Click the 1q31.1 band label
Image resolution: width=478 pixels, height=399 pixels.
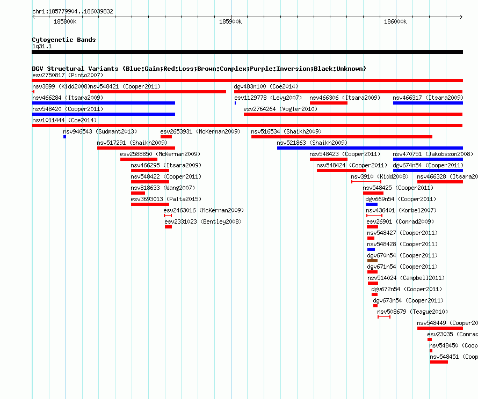click(42, 46)
